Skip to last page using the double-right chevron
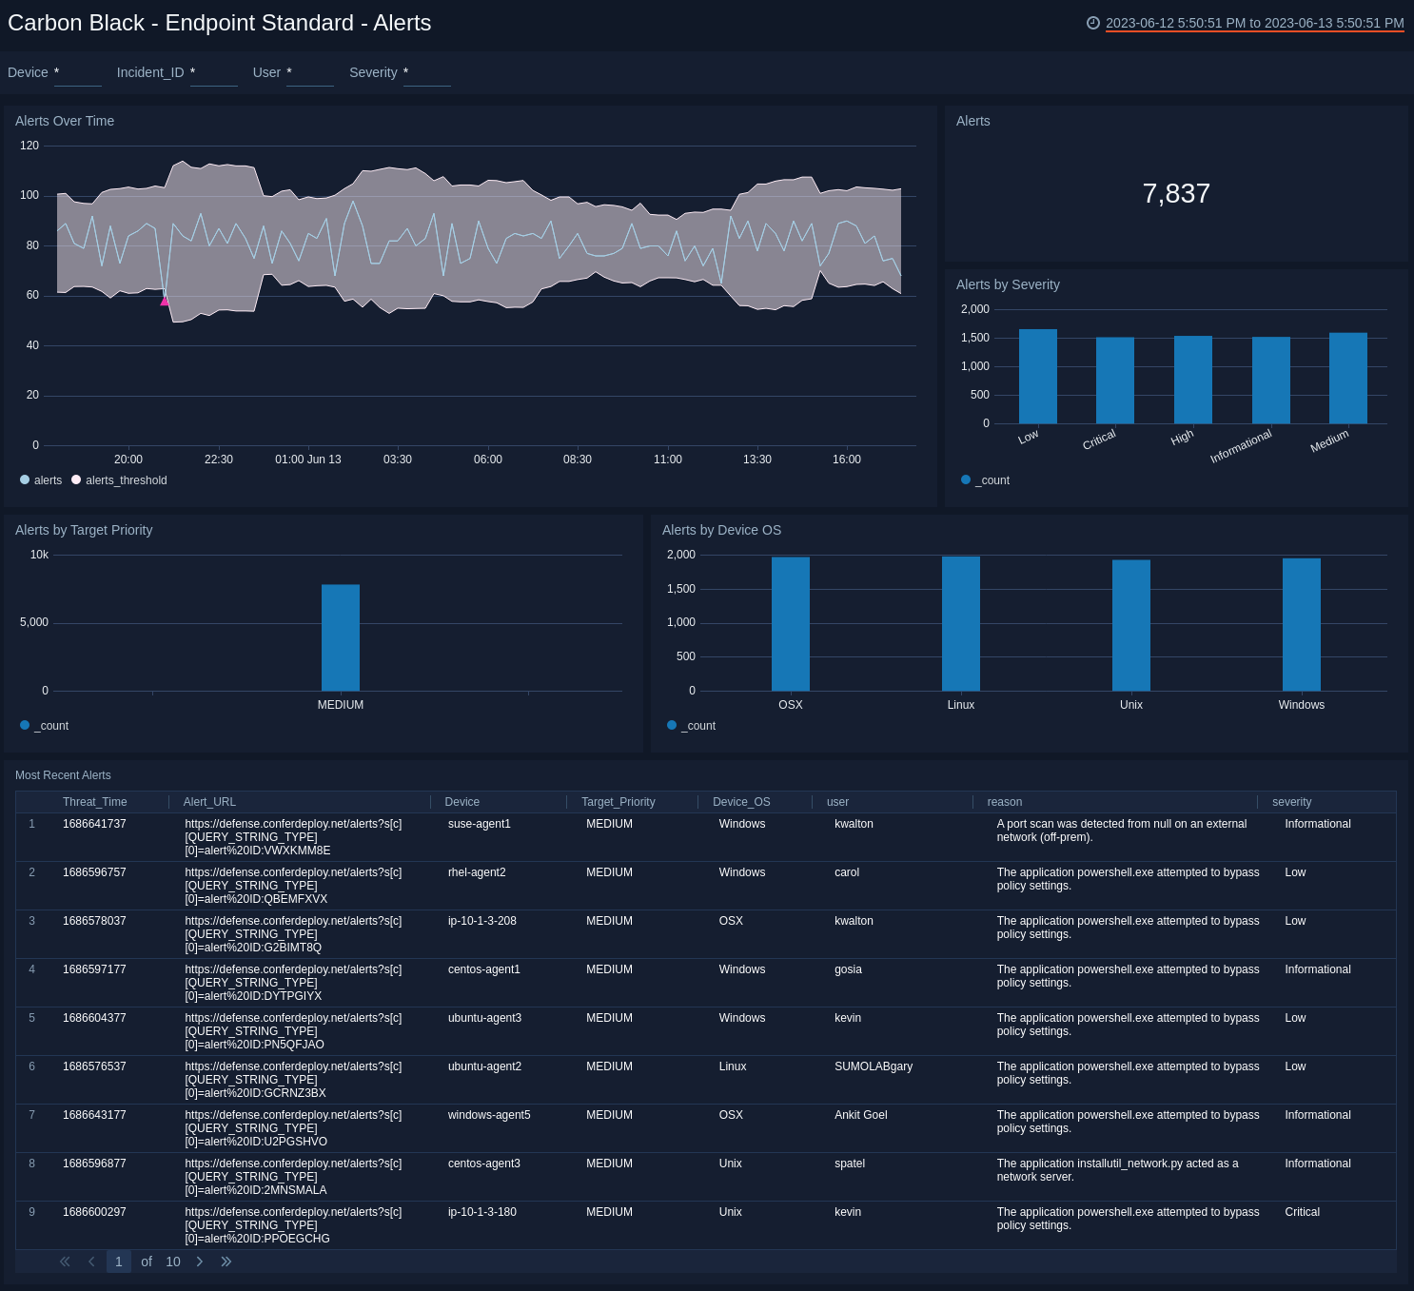 point(226,1262)
